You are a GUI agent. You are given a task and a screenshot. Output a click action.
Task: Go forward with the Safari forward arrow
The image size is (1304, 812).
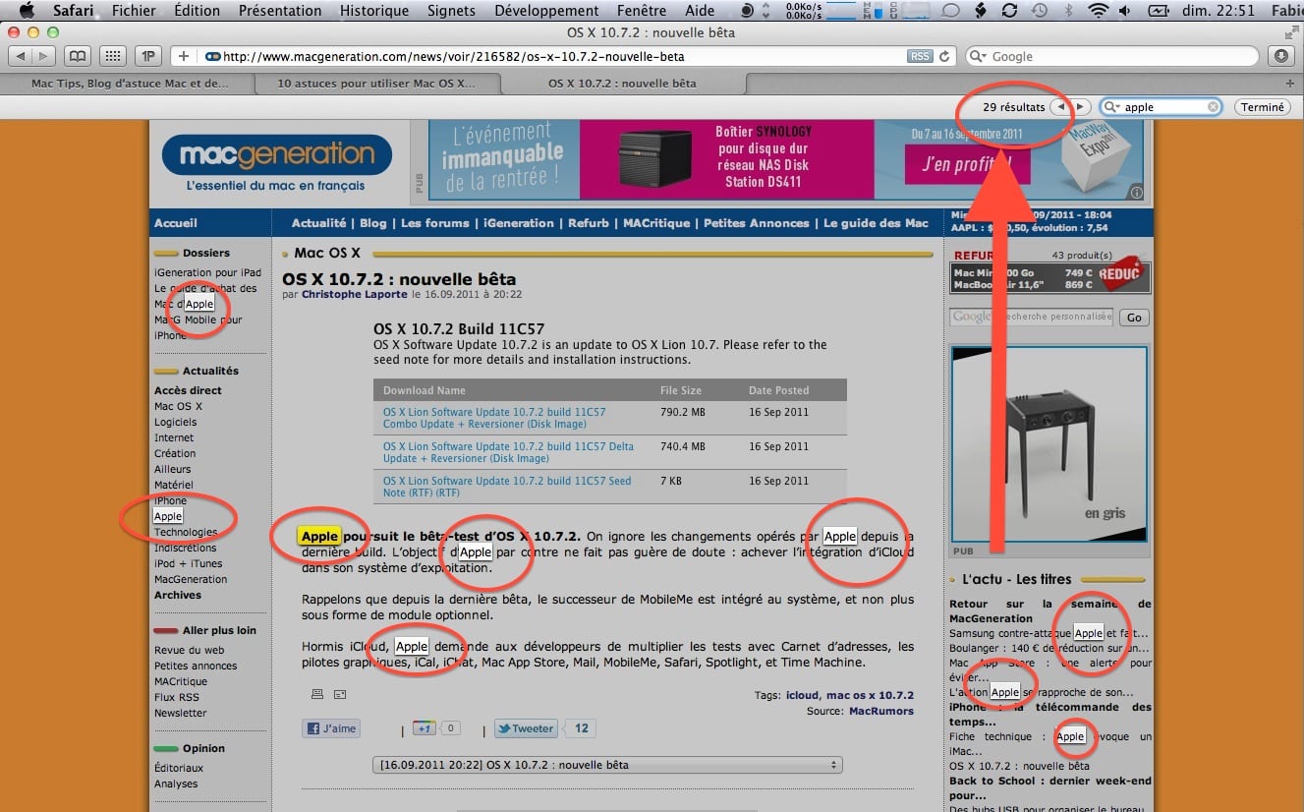pos(45,56)
